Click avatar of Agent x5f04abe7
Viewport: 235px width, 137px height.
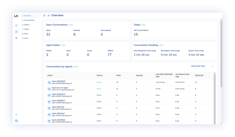pyautogui.click(x=49, y=115)
